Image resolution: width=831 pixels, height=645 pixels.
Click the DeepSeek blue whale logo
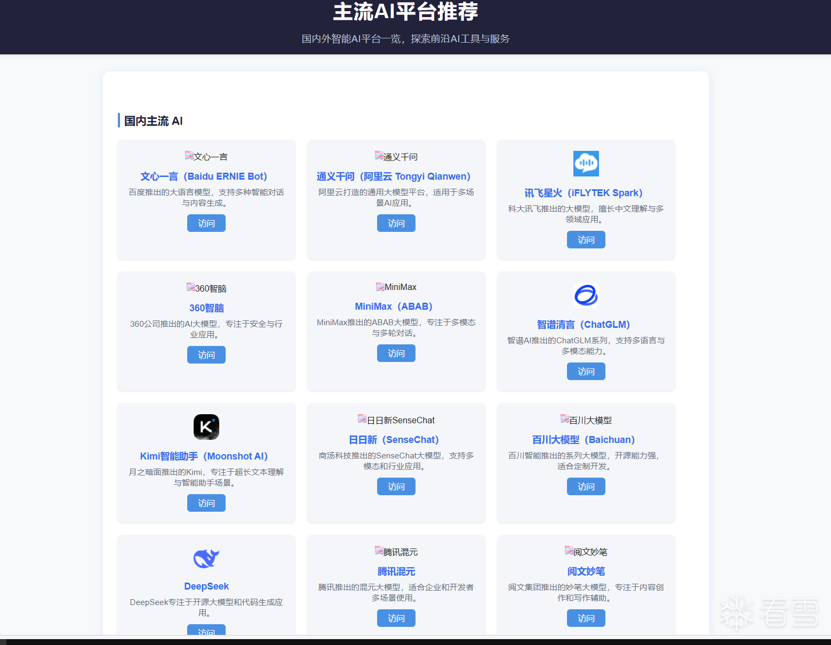tap(206, 559)
